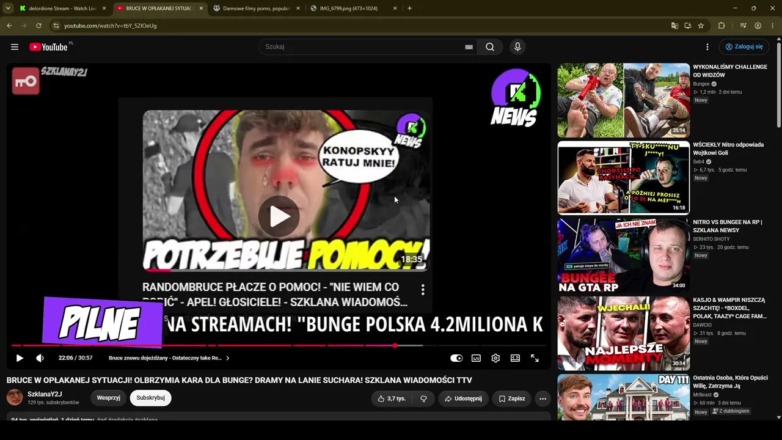Open the player settings gear

coord(495,358)
